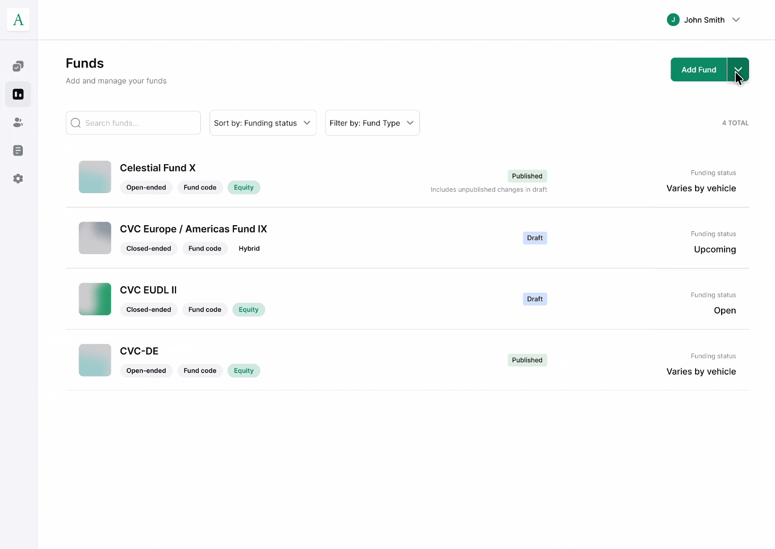Click the Celestial Fund X title
The height and width of the screenshot is (549, 775).
(158, 168)
